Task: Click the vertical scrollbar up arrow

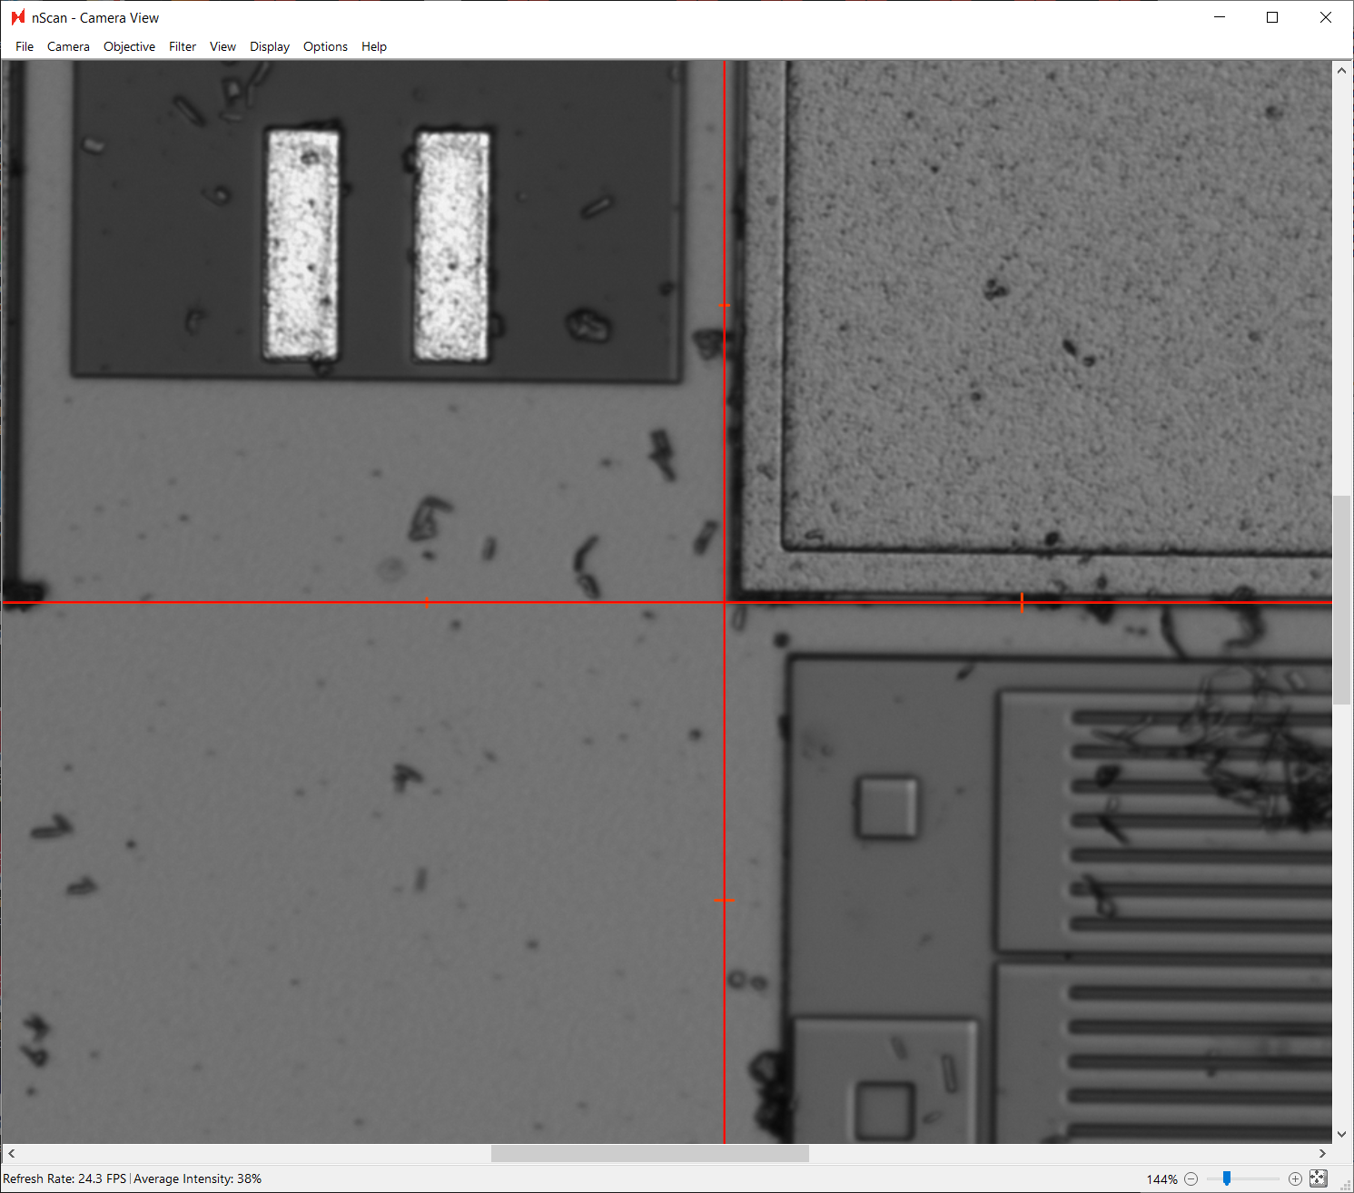Action: (1341, 70)
